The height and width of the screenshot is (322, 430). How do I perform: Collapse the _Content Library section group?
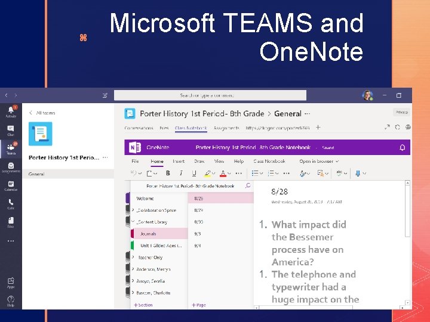point(133,221)
